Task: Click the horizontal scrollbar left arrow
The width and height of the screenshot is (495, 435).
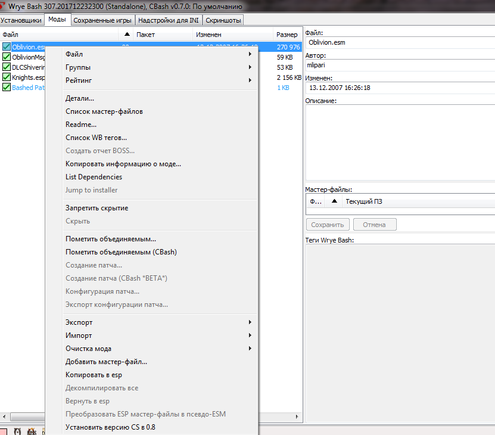Action: [x=4, y=417]
